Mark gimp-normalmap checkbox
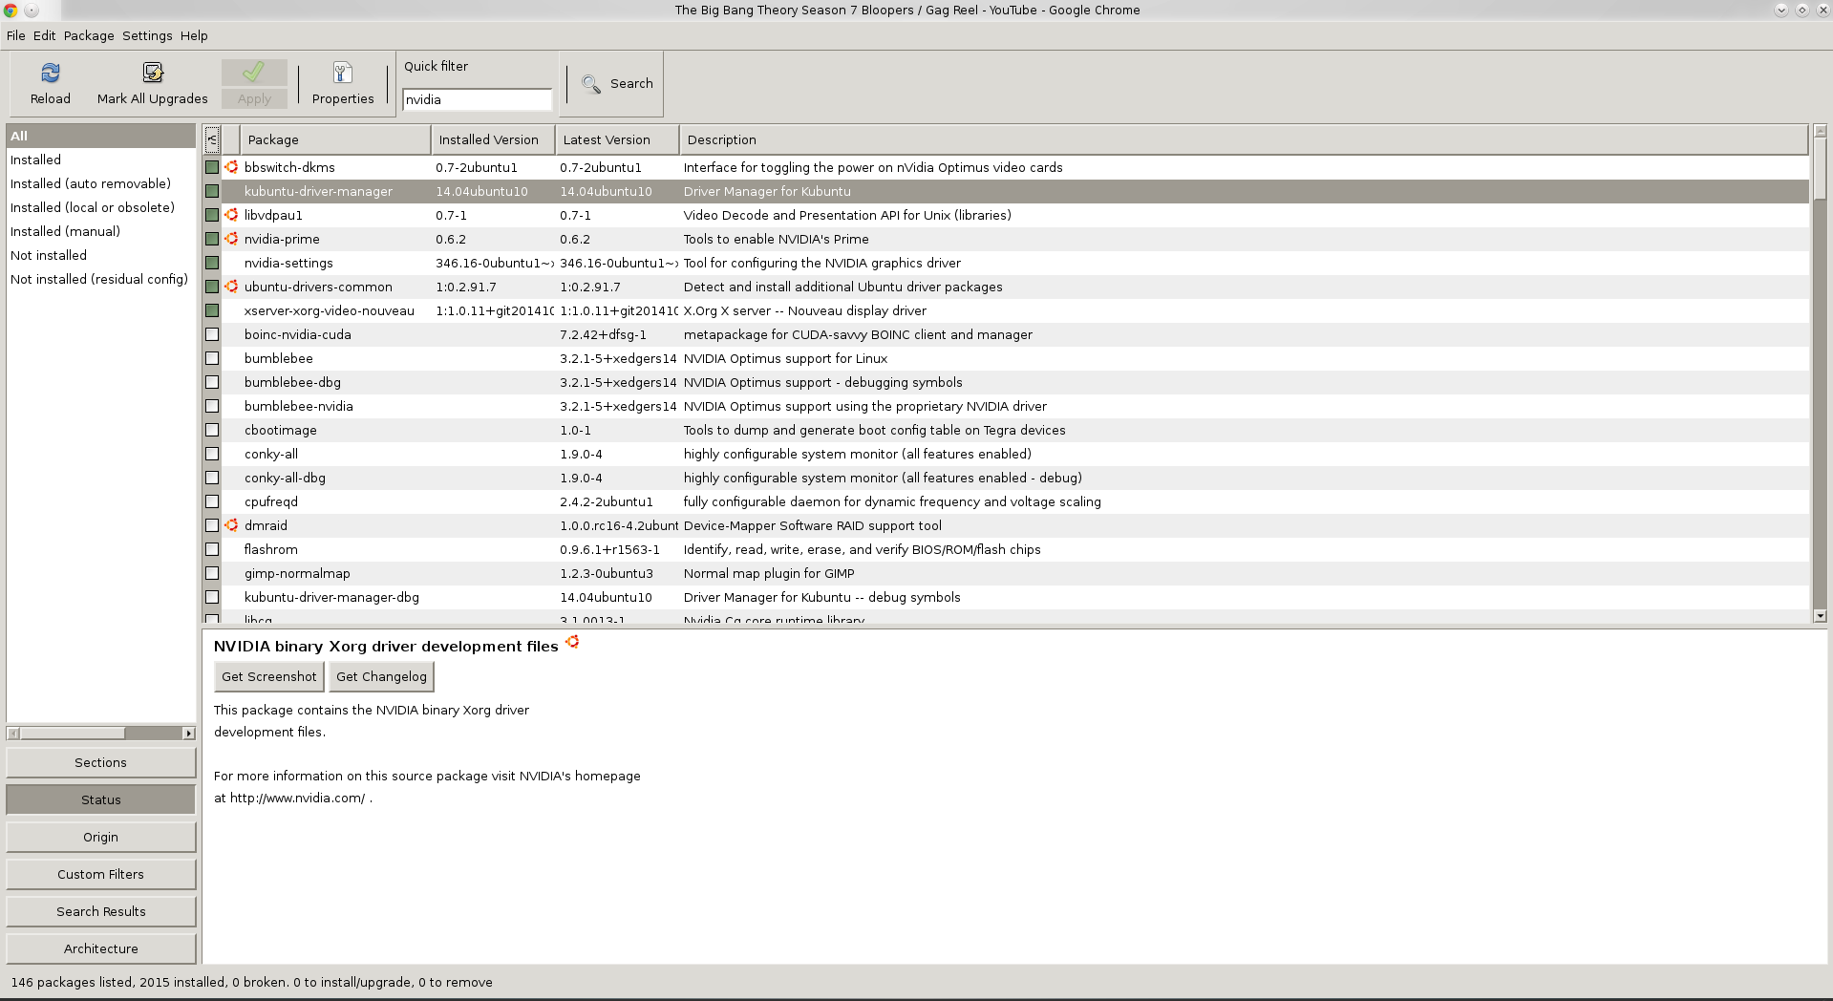This screenshot has height=1001, width=1833. (212, 573)
